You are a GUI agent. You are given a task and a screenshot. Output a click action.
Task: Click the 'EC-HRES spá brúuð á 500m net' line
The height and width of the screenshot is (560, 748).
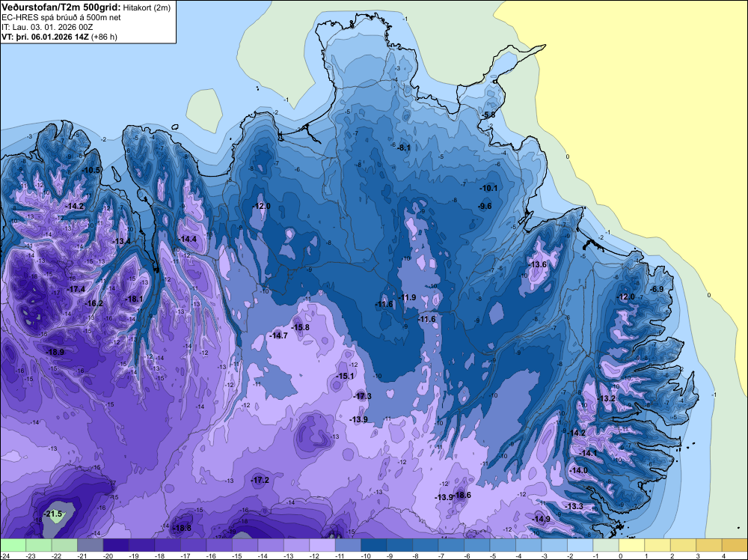[61, 17]
